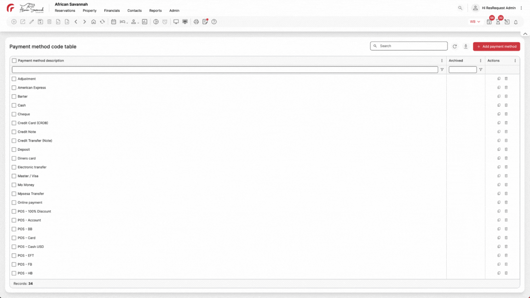Image resolution: width=530 pixels, height=298 pixels.
Task: Click the Archived column filter input
Action: coord(462,69)
